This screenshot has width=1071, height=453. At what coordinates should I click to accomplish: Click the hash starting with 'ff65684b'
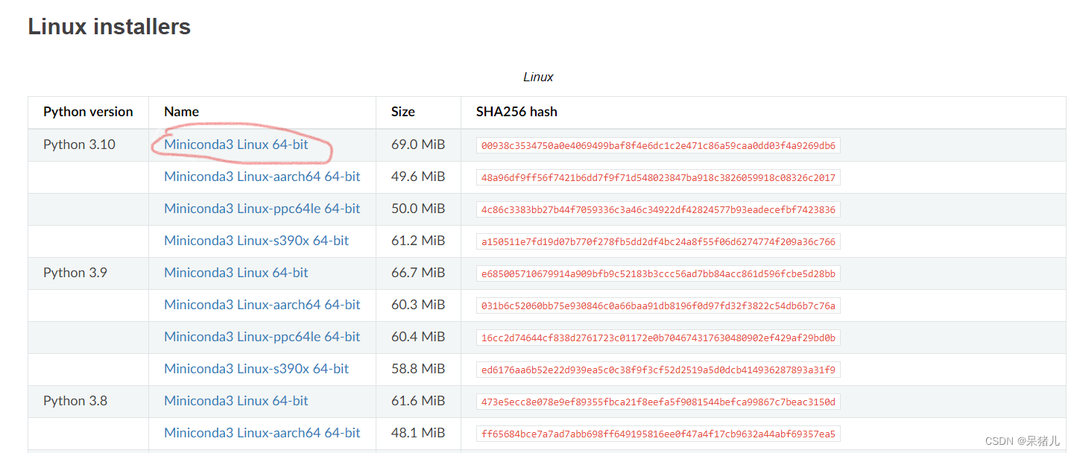(658, 434)
